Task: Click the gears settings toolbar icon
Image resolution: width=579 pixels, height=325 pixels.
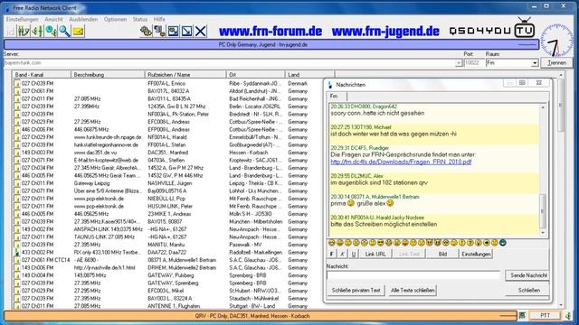Action: (x=146, y=32)
